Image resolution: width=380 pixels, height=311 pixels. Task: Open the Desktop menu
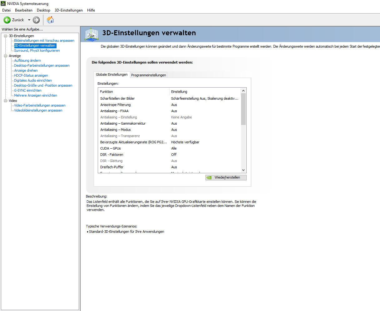click(x=43, y=10)
